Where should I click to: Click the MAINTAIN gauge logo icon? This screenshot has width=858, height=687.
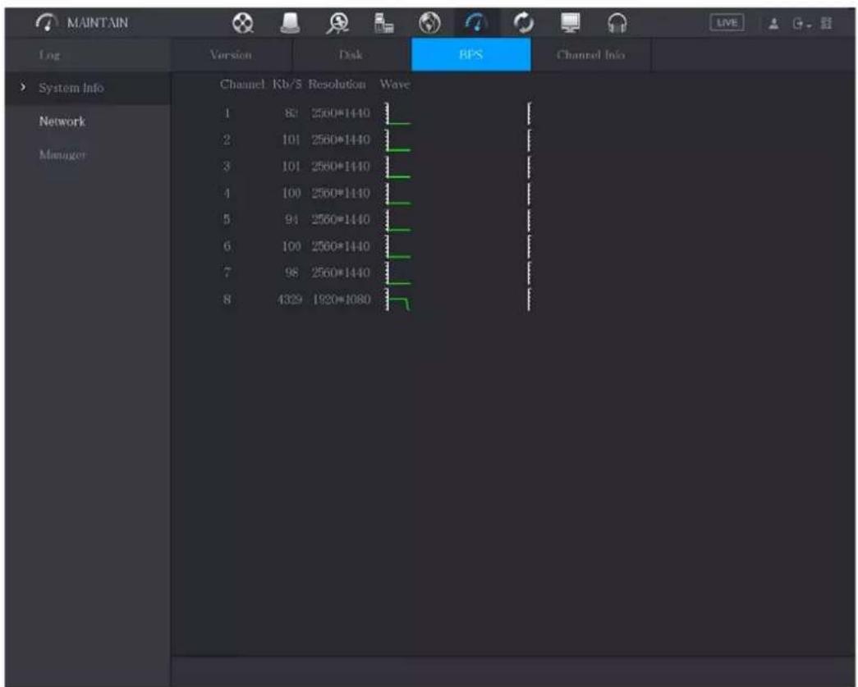47,22
